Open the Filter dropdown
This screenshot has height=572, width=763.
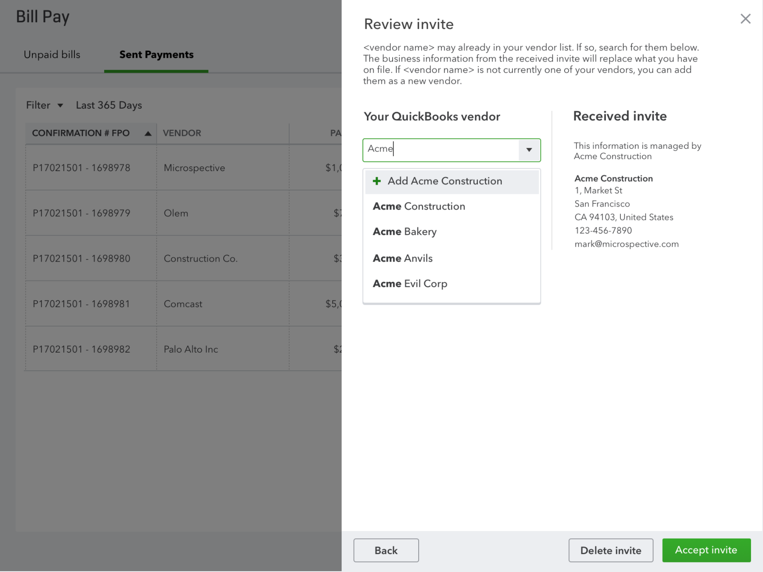pos(44,105)
